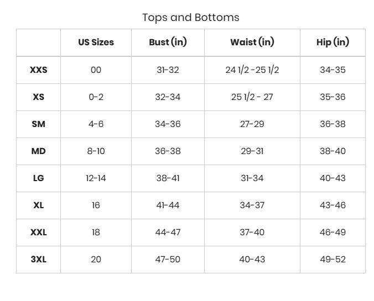Click the Hip (in) column header

coord(333,43)
